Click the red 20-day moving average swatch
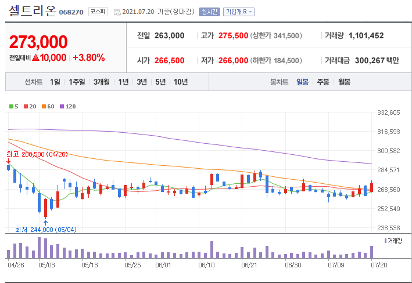This screenshot has width=412, height=283. [26, 107]
